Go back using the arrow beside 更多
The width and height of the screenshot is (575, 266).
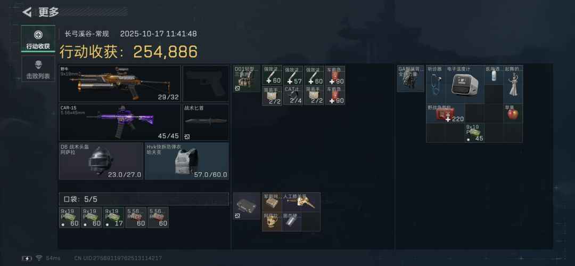click(27, 12)
